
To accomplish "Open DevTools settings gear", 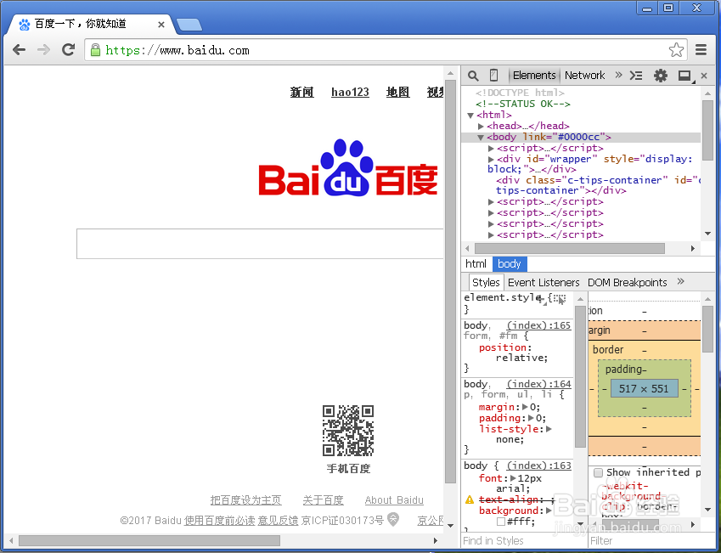I will (x=661, y=76).
